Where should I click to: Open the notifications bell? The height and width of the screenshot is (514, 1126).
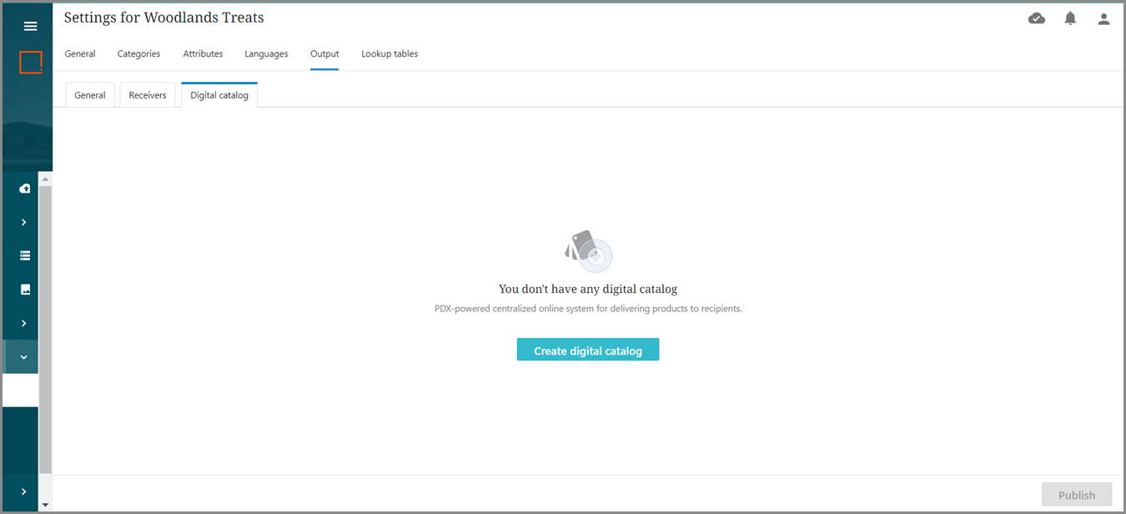pos(1070,18)
